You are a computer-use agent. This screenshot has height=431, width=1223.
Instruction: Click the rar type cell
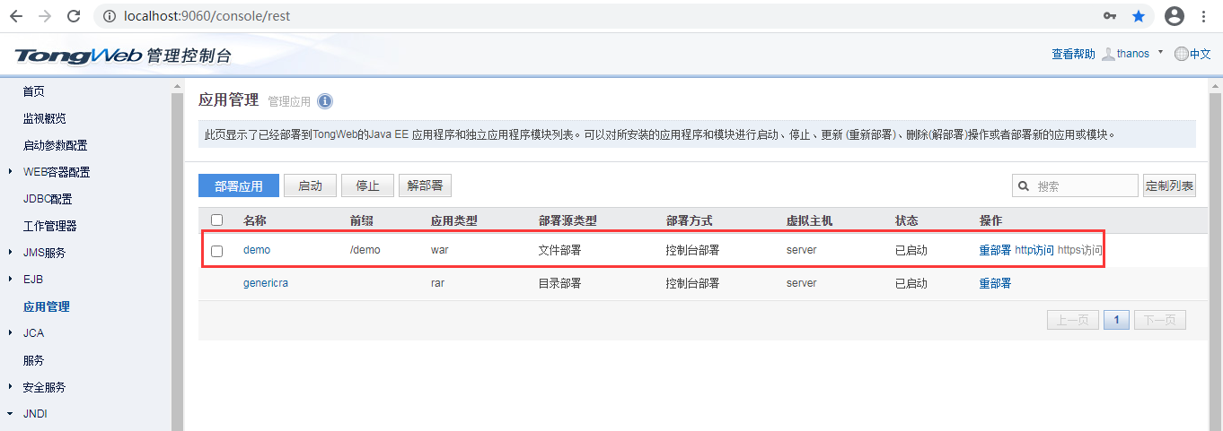coord(438,283)
